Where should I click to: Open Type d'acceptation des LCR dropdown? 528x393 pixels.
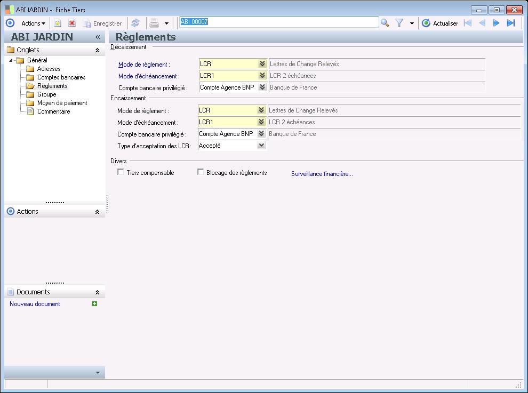pyautogui.click(x=261, y=145)
